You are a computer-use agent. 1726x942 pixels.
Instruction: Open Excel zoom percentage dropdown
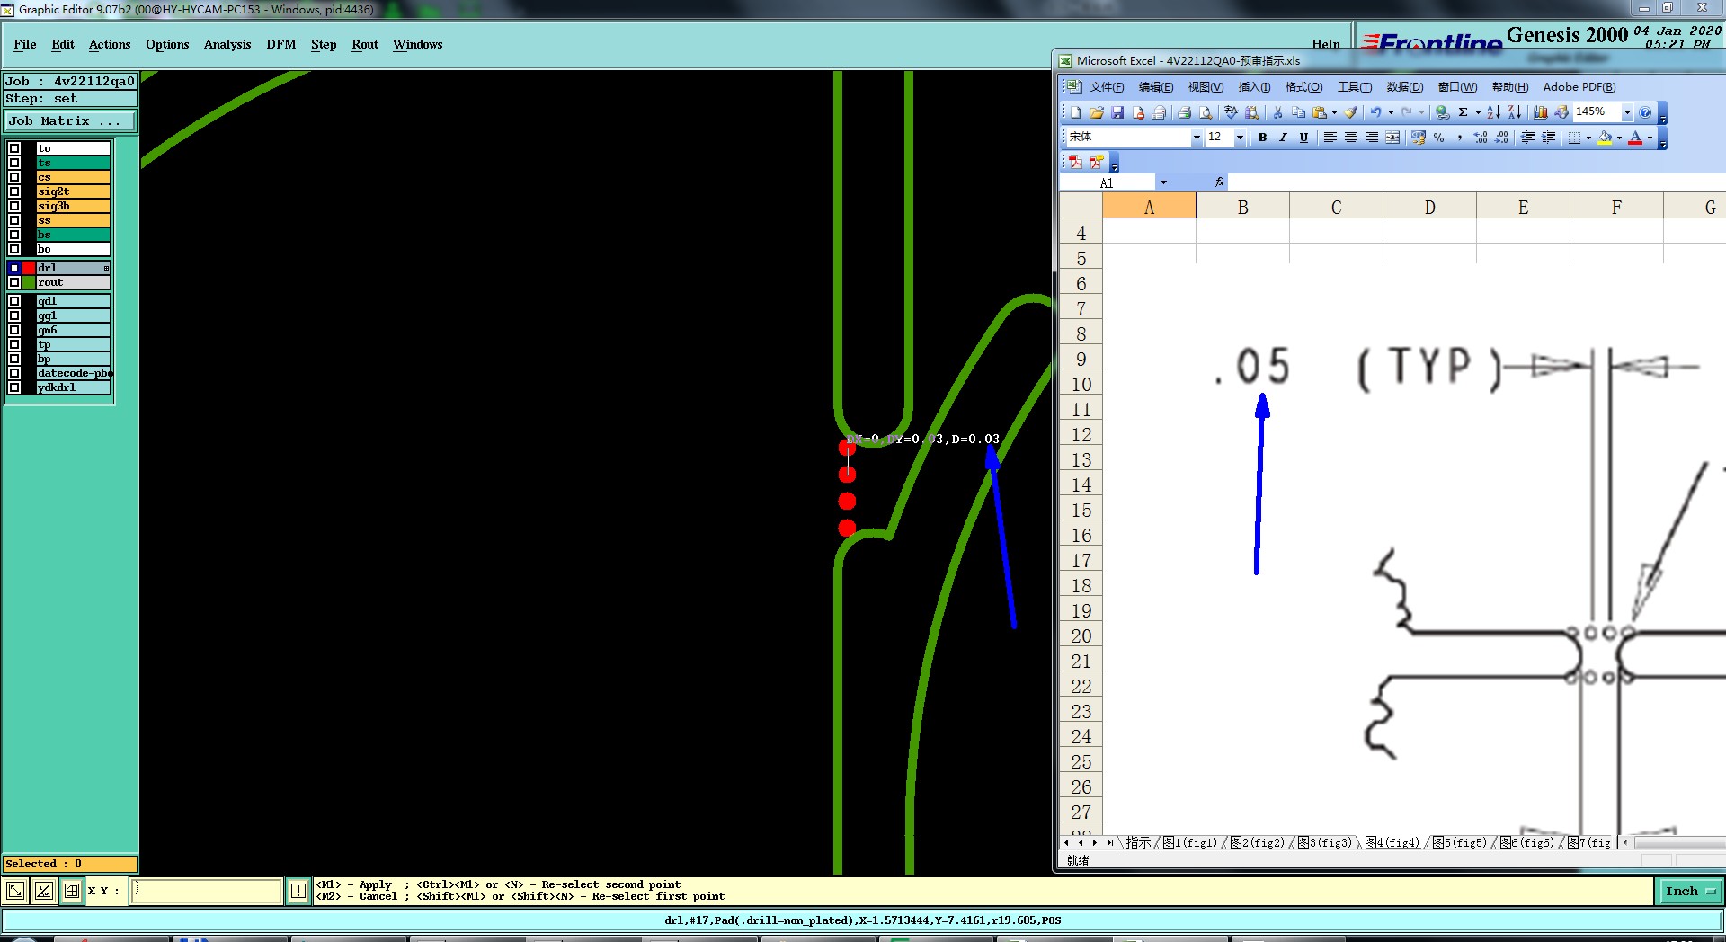(1627, 112)
